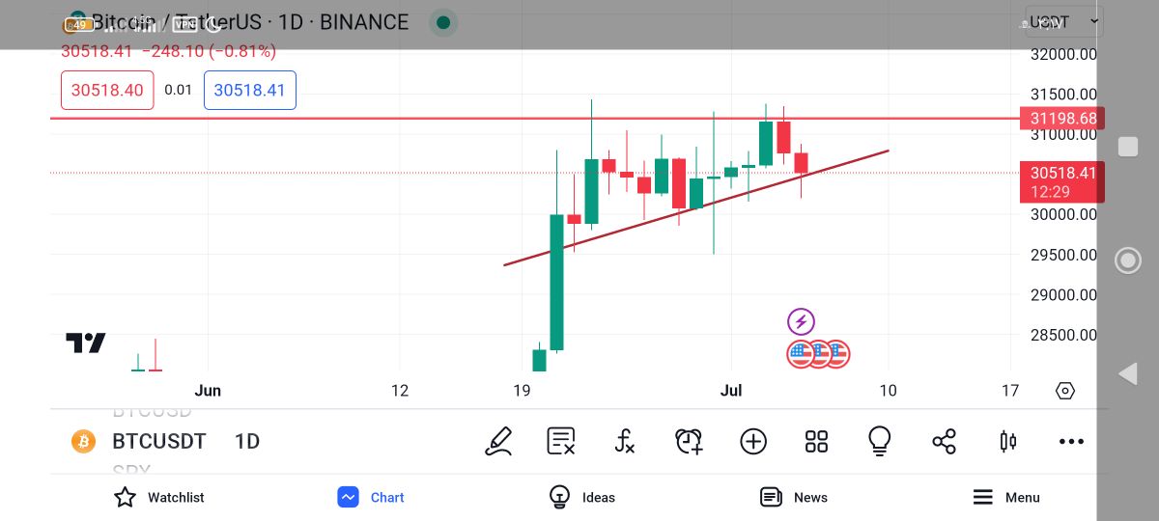
Task: Open the Menu tab
Action: point(1005,497)
